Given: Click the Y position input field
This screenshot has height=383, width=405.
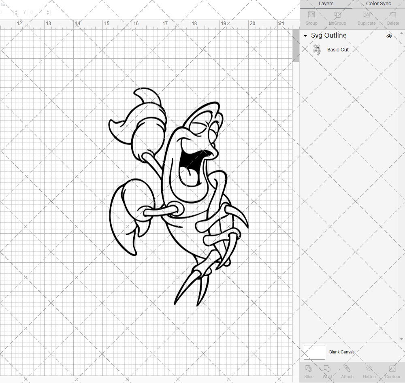Looking at the screenshot, I should pyautogui.click(x=36, y=12).
